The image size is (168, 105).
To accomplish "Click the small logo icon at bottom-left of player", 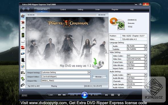I will click(x=24, y=96).
